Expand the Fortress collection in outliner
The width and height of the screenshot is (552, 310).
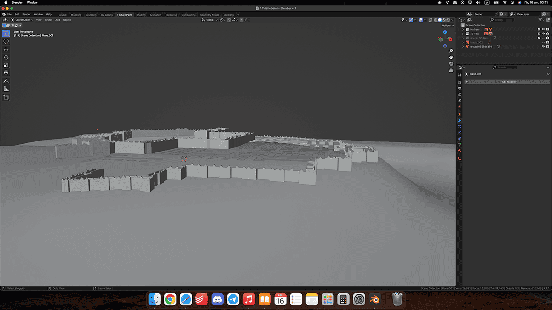click(463, 29)
